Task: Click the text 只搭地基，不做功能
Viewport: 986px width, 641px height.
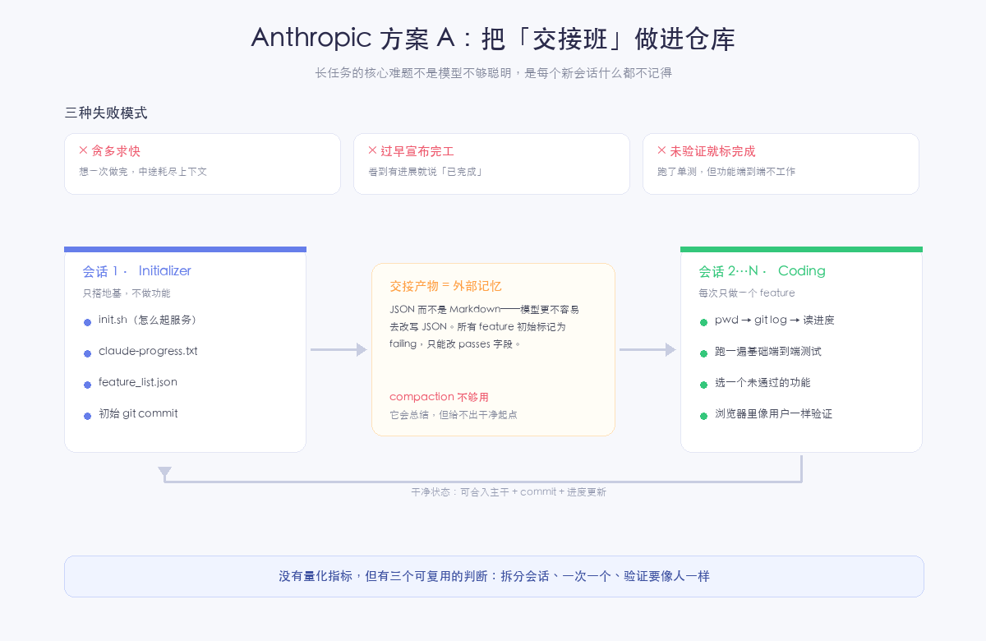Action: point(127,293)
